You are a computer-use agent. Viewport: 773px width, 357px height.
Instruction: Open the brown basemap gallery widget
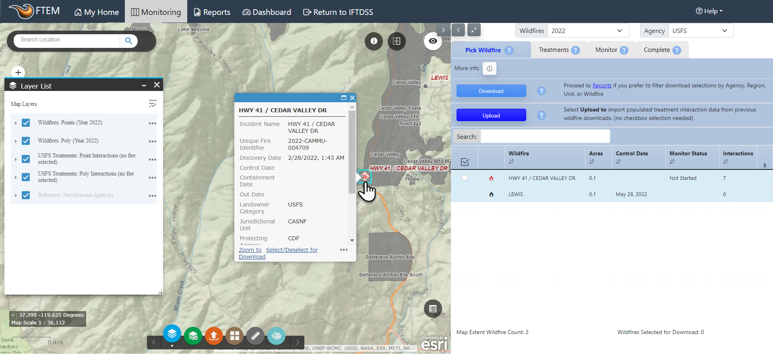(x=235, y=335)
